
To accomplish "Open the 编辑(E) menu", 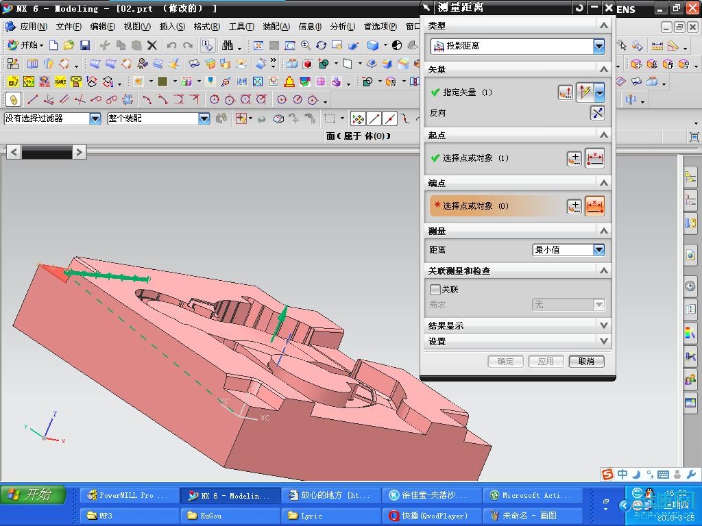I will coord(103,27).
